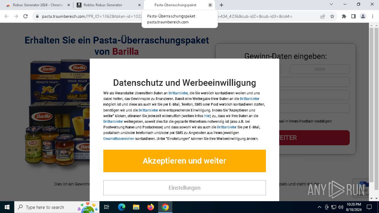Click the Datenschutz und Werbeeinwilligung heading
Viewport: 379px width, 213px height.
[x=184, y=82]
